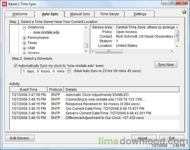Click the yellow star icon
Viewport: 190px width, 150px height.
click(x=184, y=12)
